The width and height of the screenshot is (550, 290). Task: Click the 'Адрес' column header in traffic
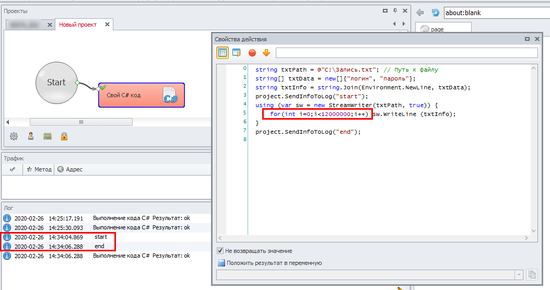coord(70,169)
